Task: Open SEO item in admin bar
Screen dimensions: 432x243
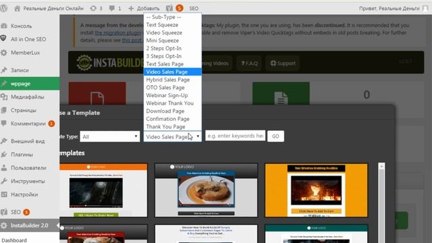Action: 194,9
